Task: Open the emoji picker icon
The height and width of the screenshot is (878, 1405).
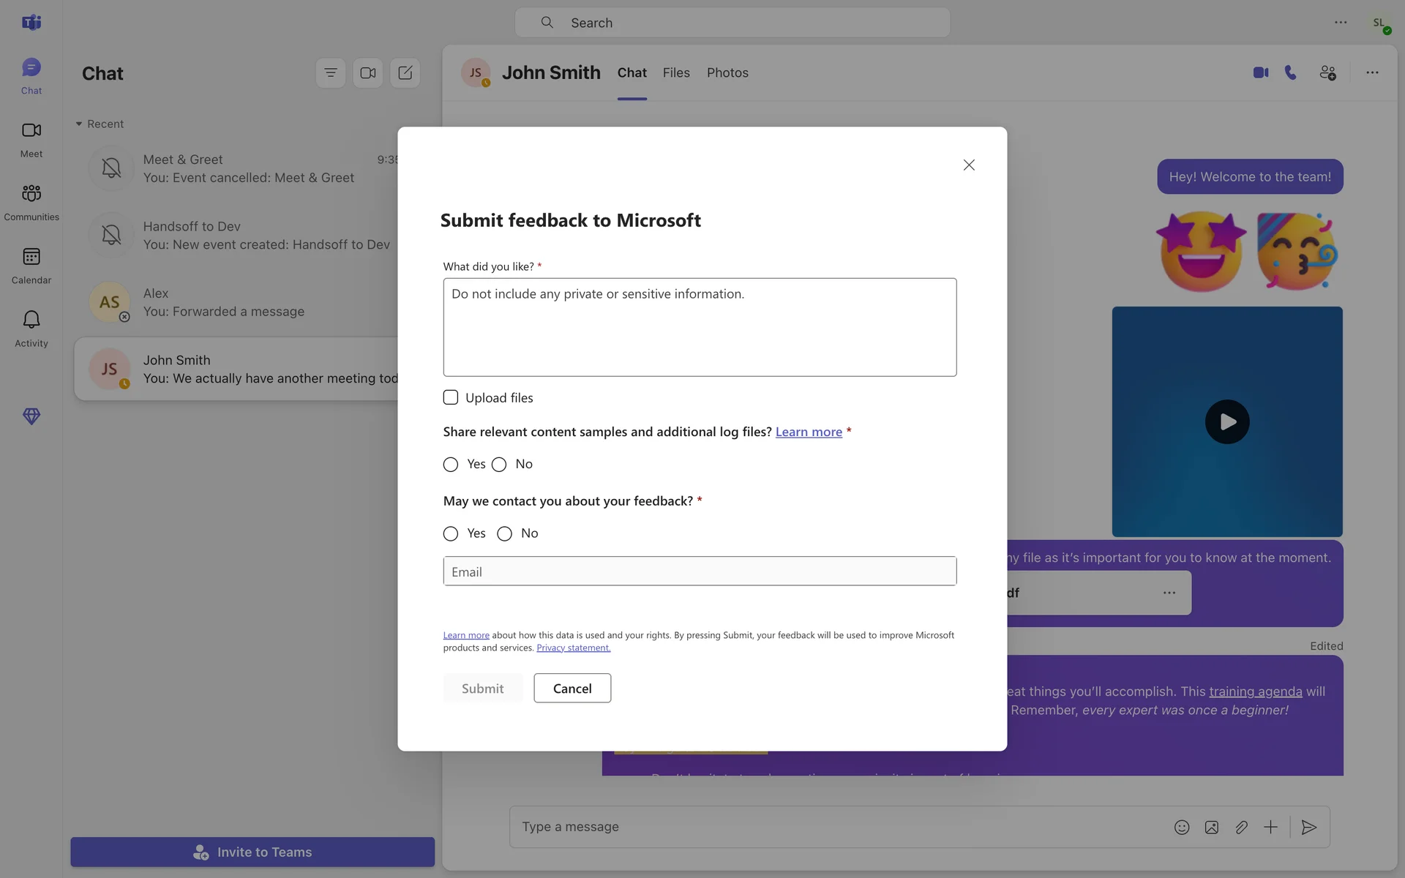Action: coord(1182,828)
